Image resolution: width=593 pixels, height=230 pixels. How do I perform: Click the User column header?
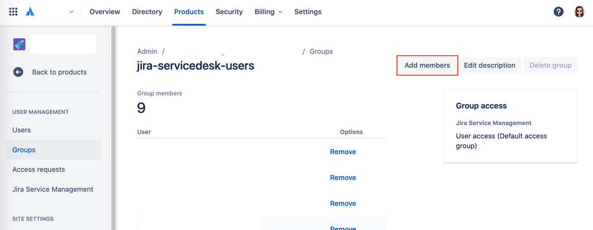pyautogui.click(x=144, y=132)
